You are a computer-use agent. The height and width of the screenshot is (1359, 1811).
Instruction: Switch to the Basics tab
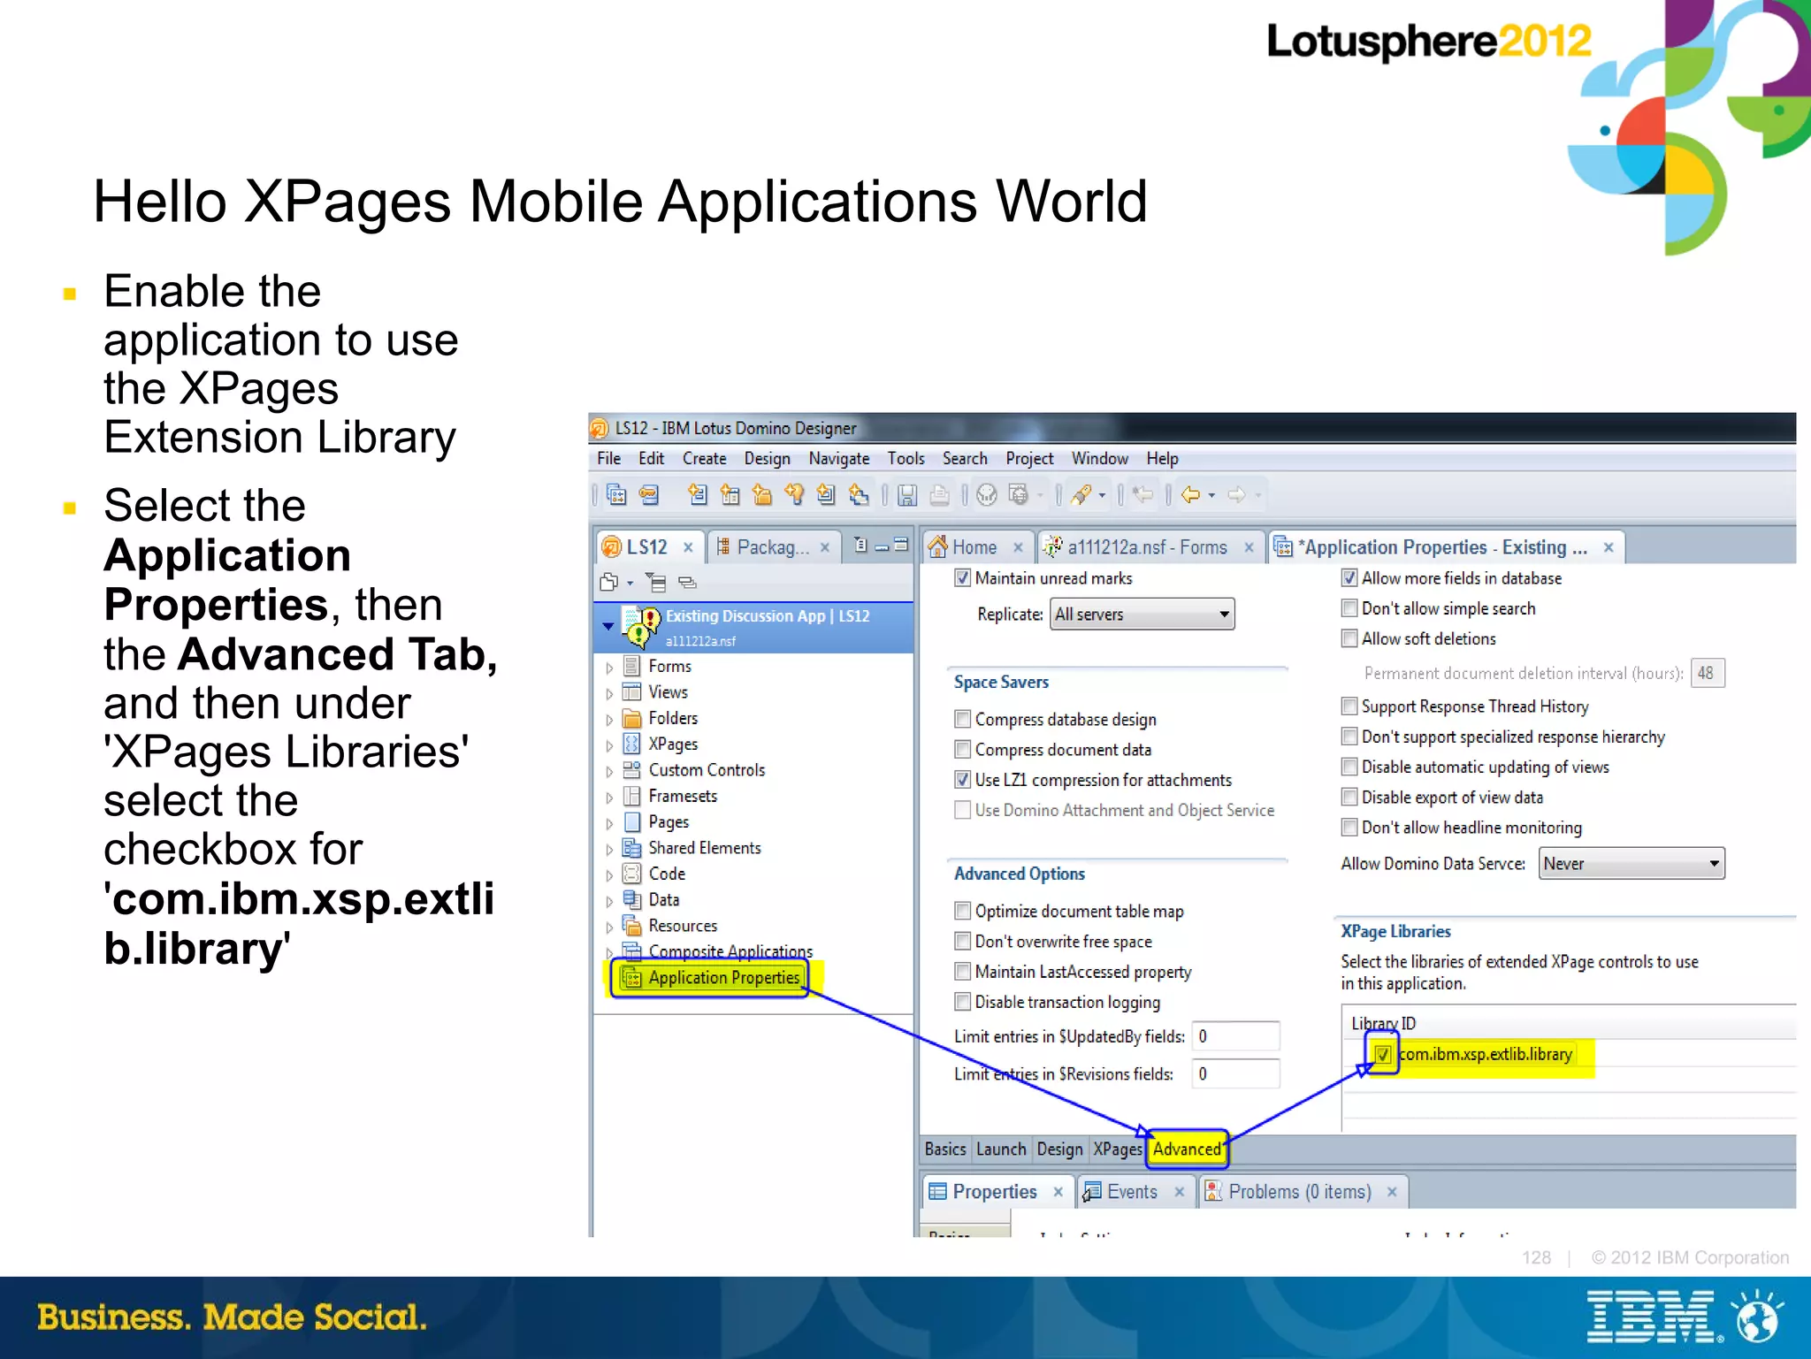pos(945,1149)
